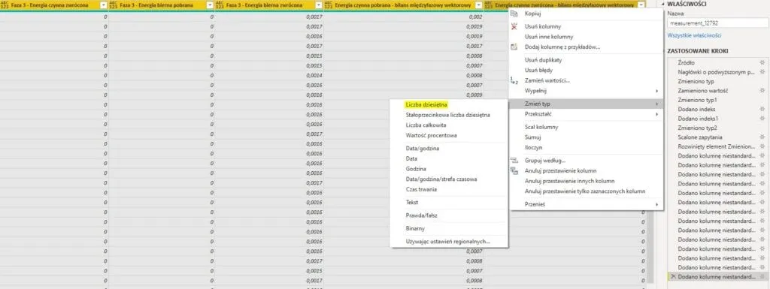Screen dimensions: 770x289
Task: Select Liczba dziesiętna type
Action: click(427, 104)
